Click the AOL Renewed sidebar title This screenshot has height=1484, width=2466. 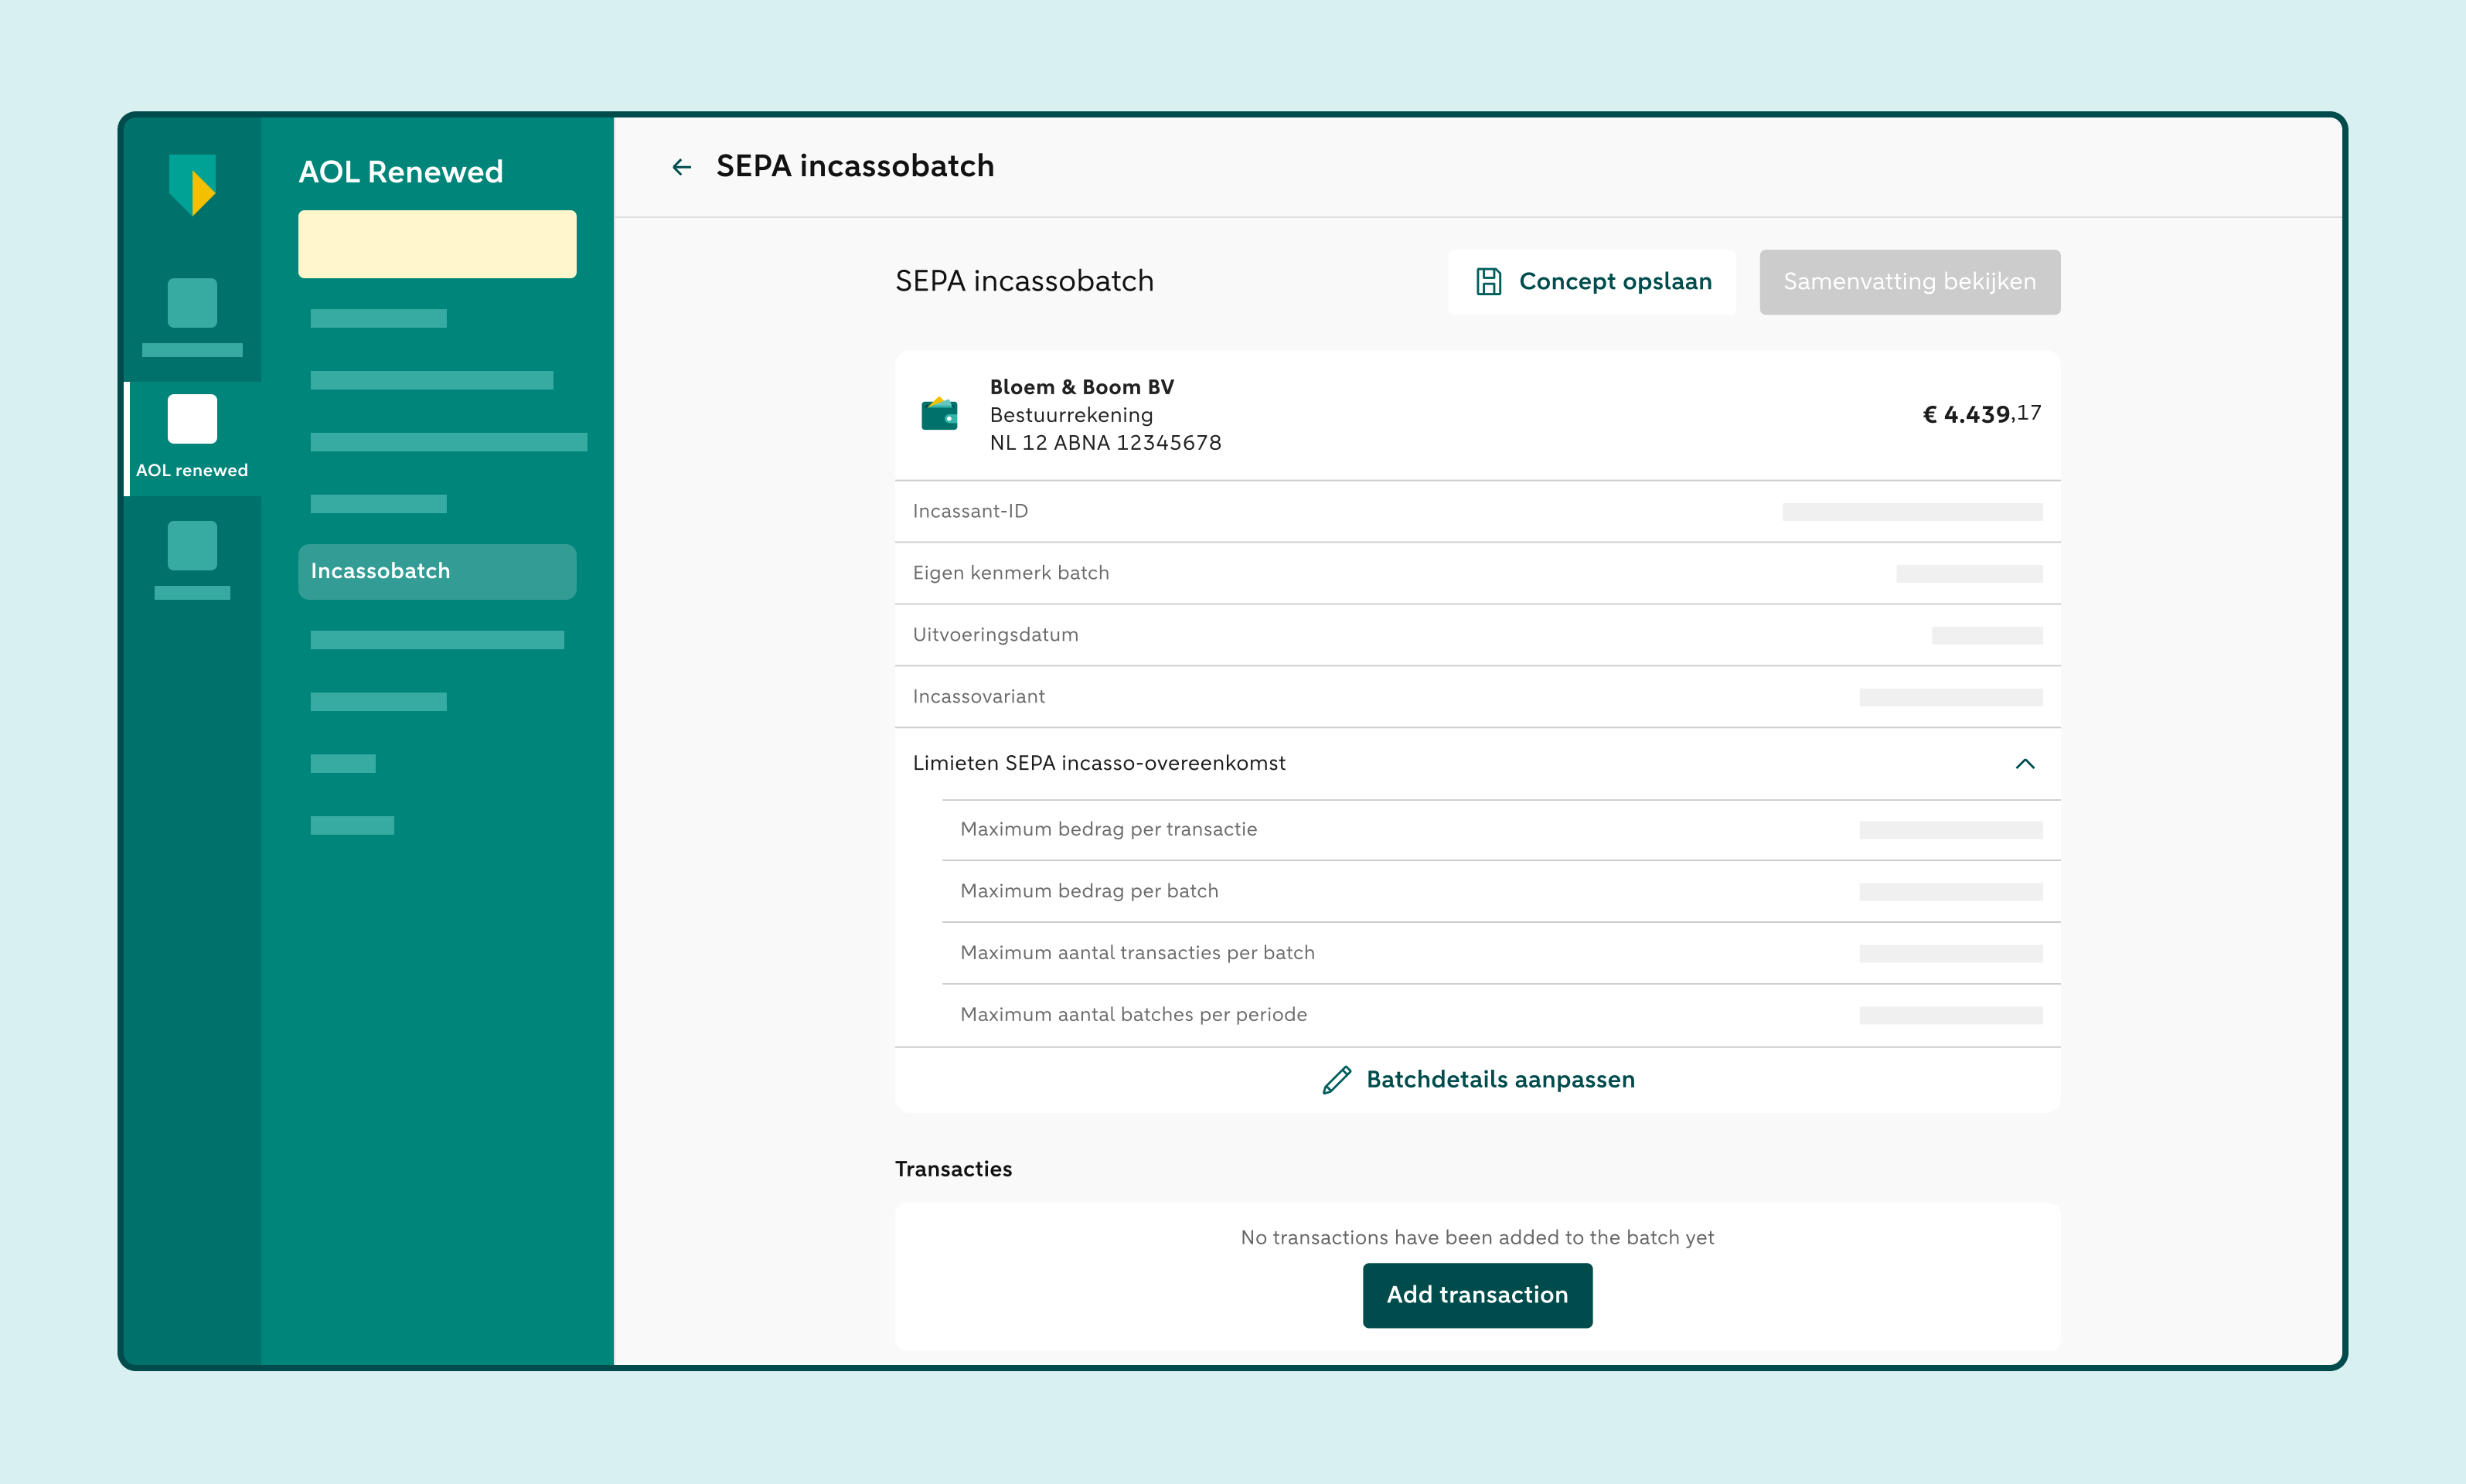tap(401, 172)
